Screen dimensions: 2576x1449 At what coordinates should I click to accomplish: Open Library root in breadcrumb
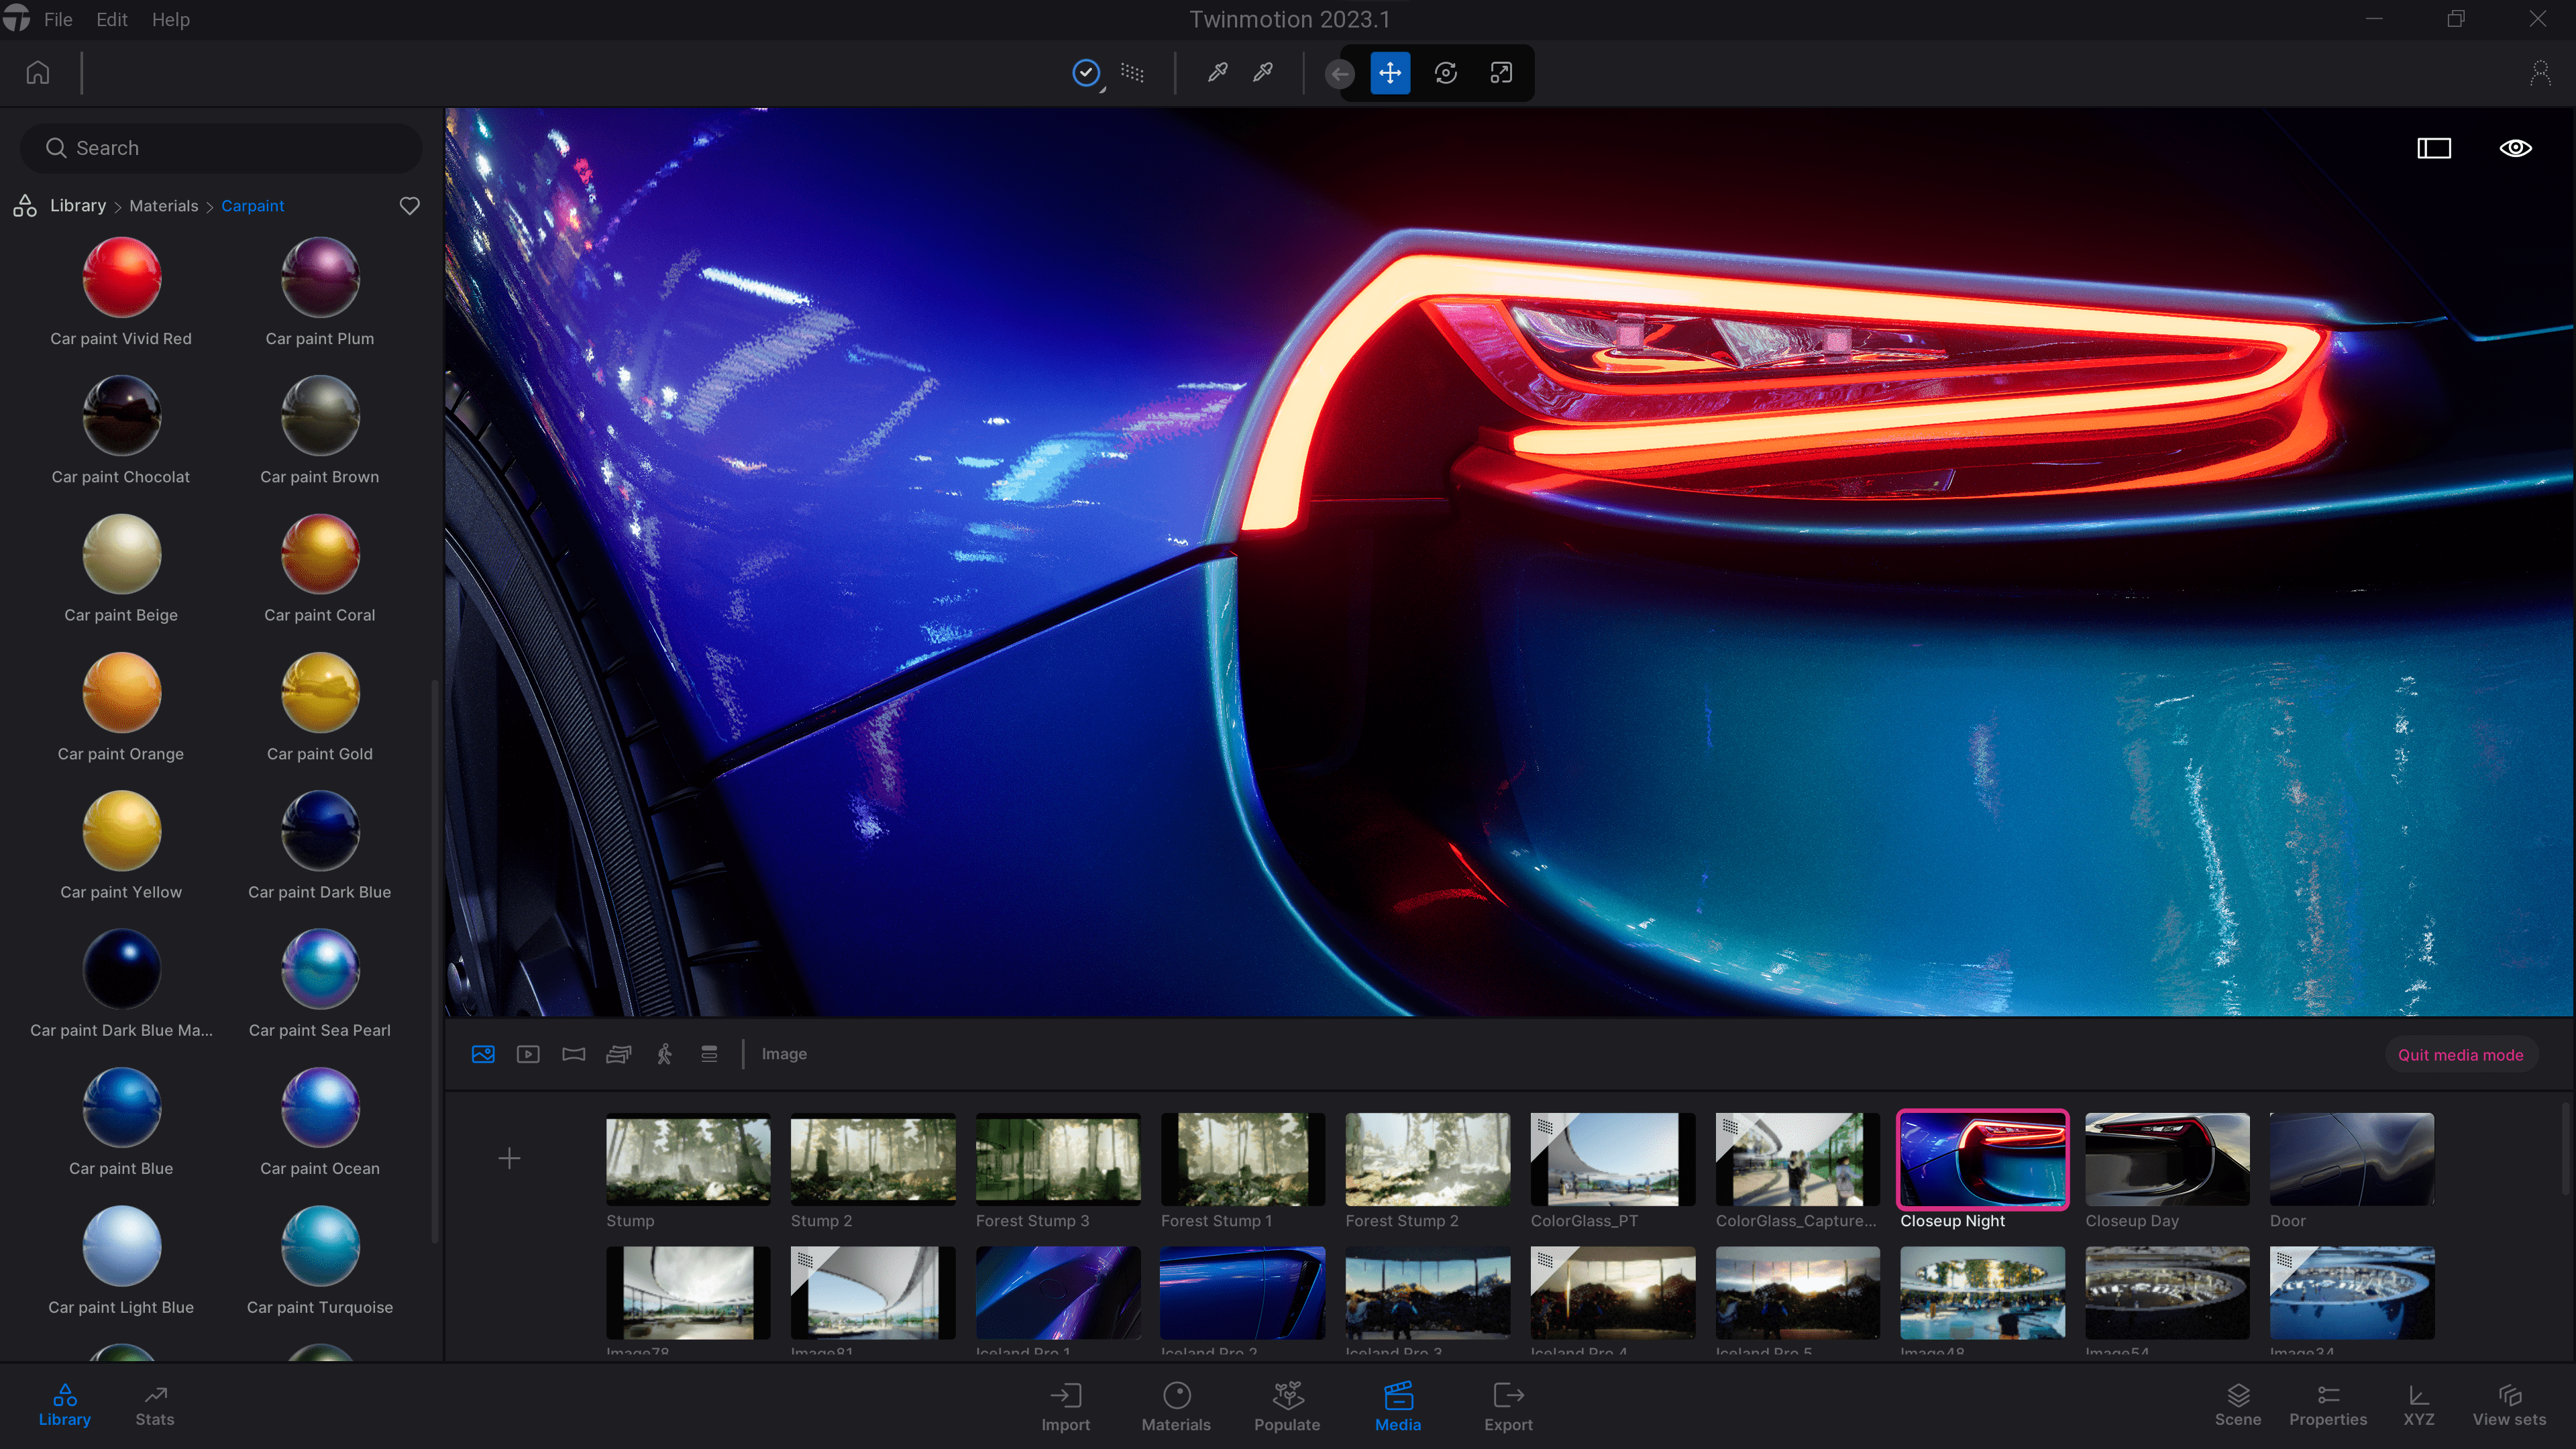[x=77, y=205]
